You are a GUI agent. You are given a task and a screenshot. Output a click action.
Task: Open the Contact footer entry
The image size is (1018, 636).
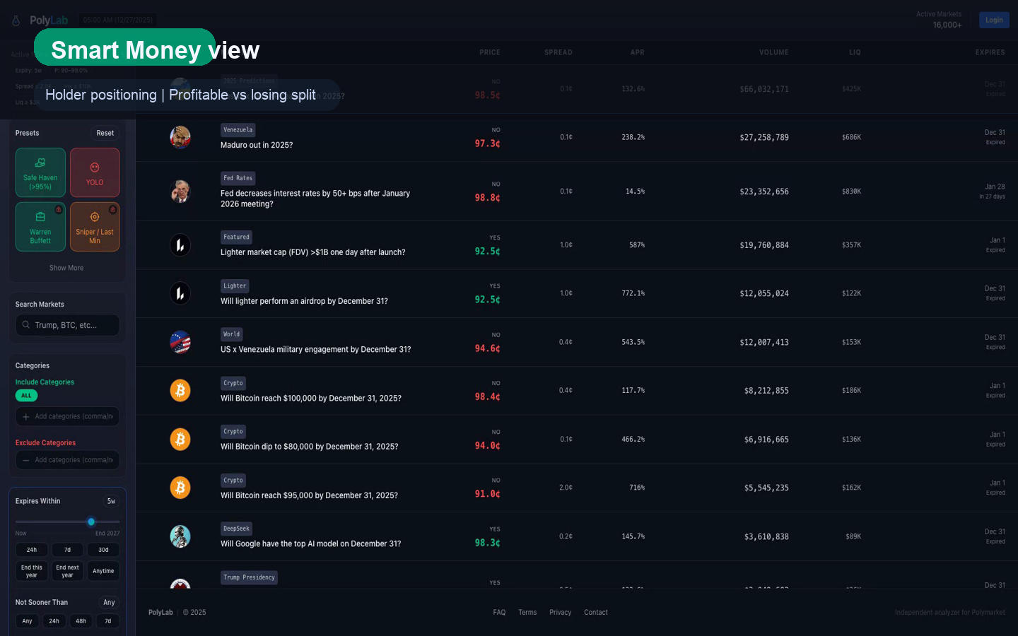595,612
